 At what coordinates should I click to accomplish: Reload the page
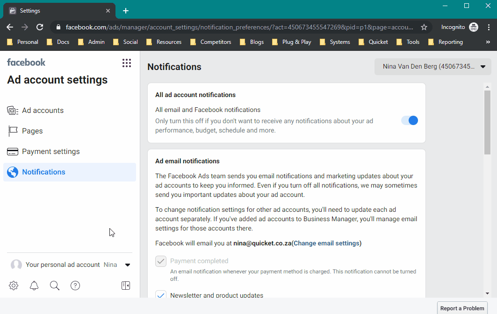40,27
